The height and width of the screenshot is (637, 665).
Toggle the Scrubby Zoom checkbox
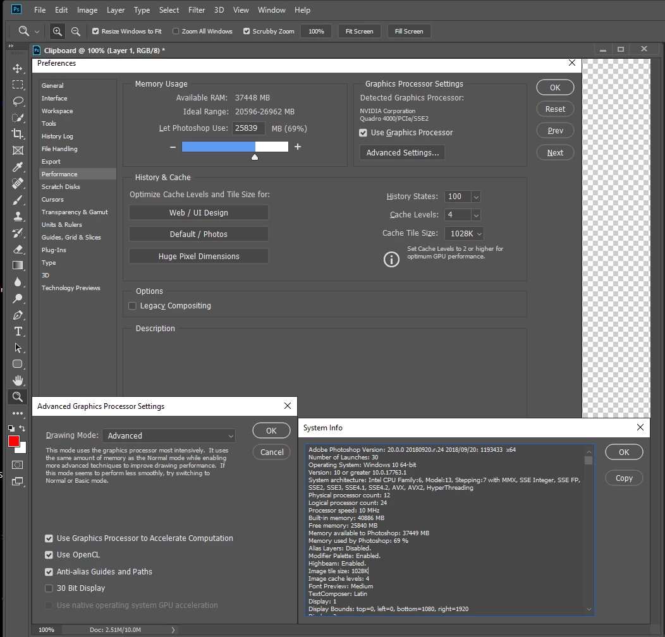(247, 31)
